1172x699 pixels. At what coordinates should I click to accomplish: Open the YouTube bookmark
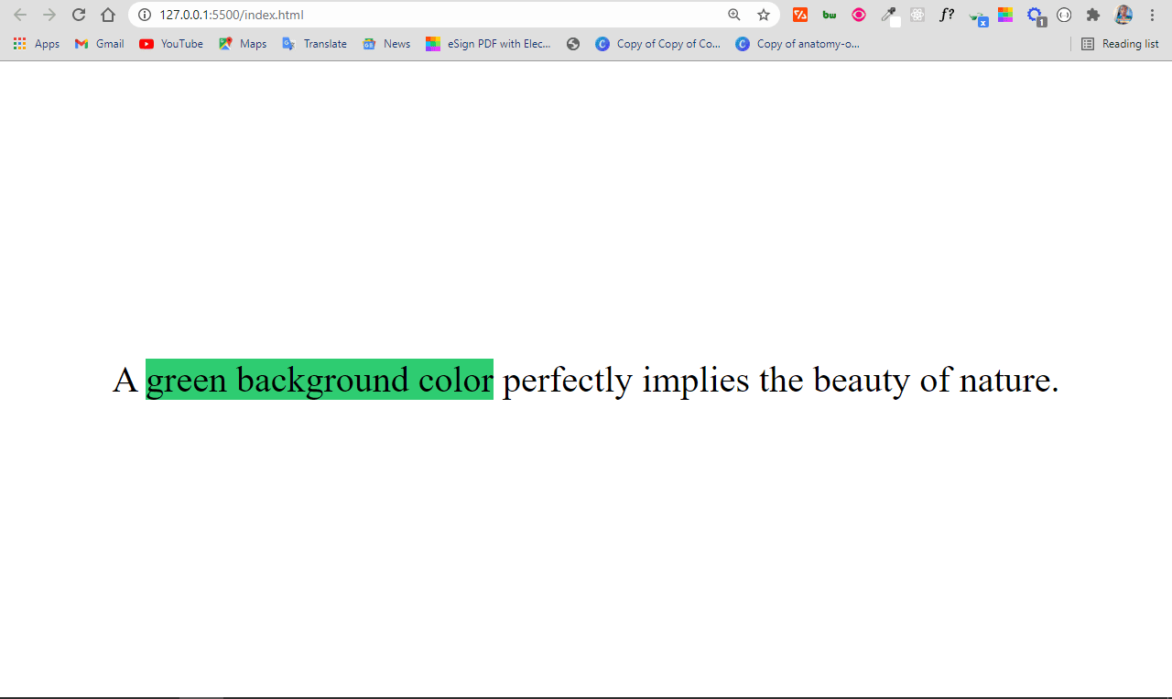[171, 44]
